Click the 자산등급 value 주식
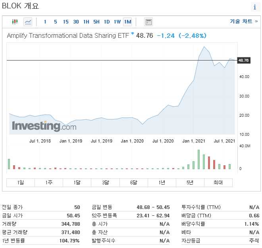 pos(254,241)
